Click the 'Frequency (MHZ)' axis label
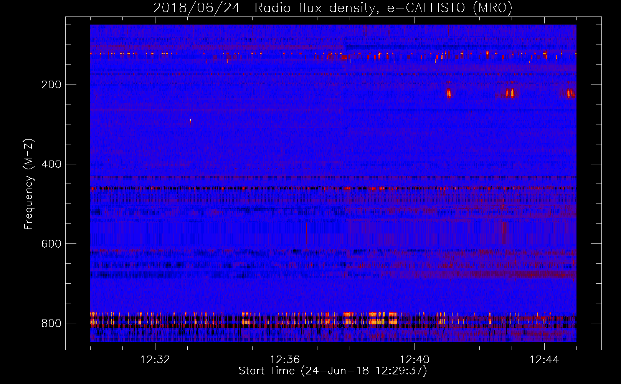This screenshot has height=384, width=621. pos(29,184)
